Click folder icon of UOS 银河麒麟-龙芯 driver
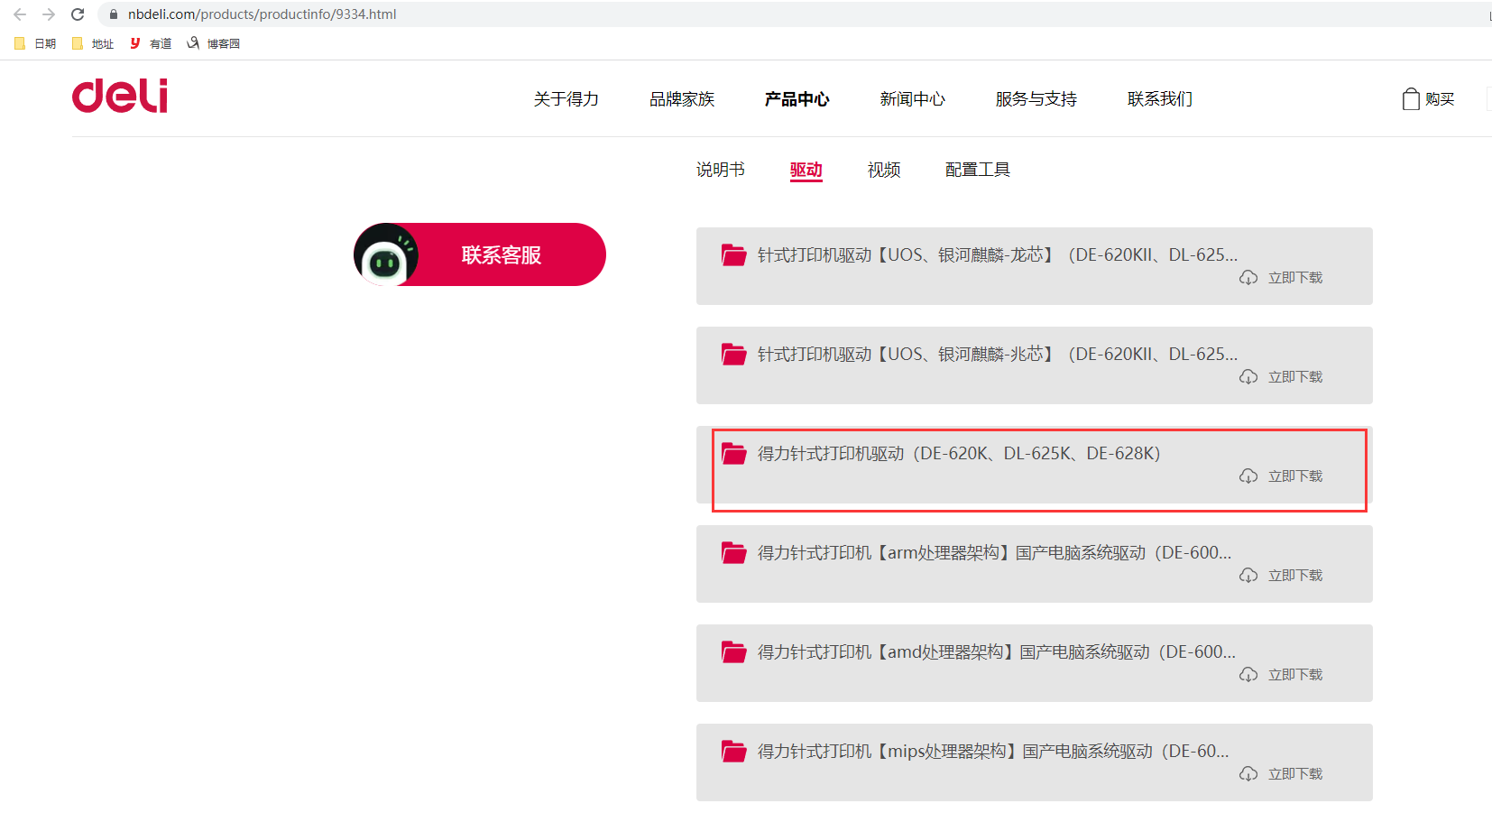The height and width of the screenshot is (822, 1492). [x=734, y=255]
